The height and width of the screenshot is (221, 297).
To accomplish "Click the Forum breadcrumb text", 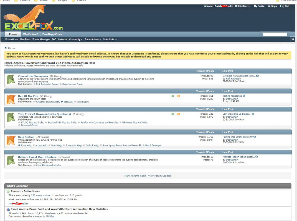I will (x=12, y=48).
